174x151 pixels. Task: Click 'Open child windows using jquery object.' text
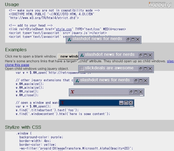37,69
